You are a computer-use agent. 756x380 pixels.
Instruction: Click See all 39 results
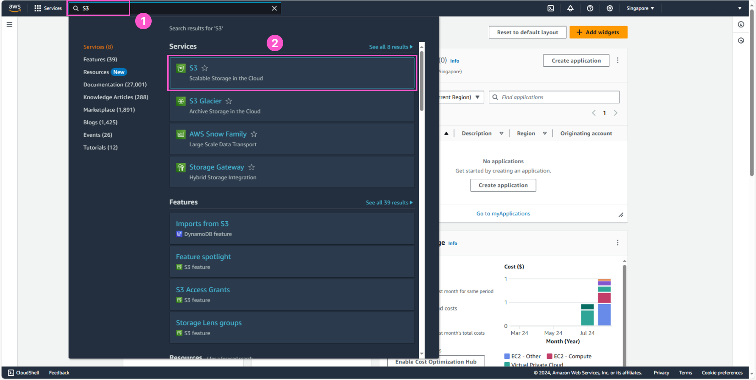pos(389,203)
